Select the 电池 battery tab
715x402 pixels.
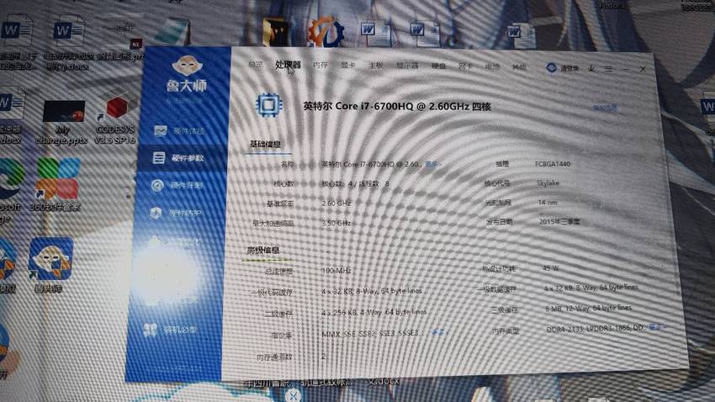point(492,67)
